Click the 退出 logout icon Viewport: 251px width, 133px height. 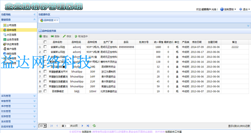point(240,9)
